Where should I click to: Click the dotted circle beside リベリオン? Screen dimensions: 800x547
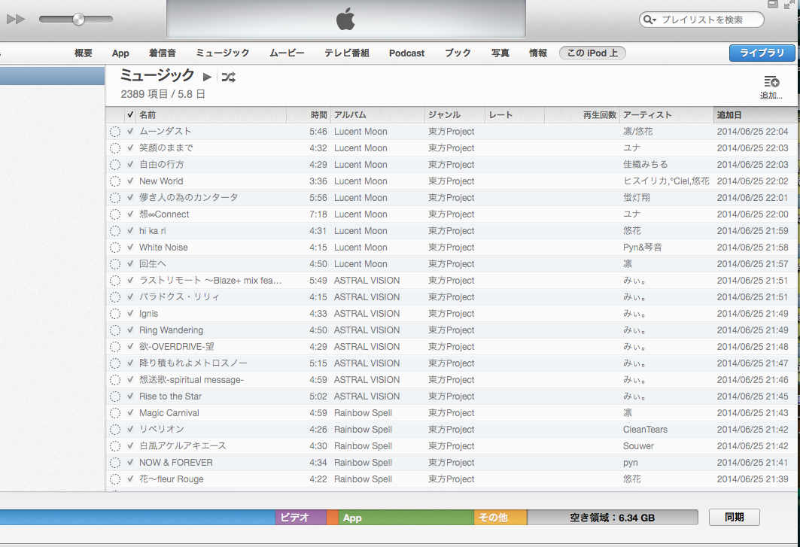pyautogui.click(x=115, y=430)
